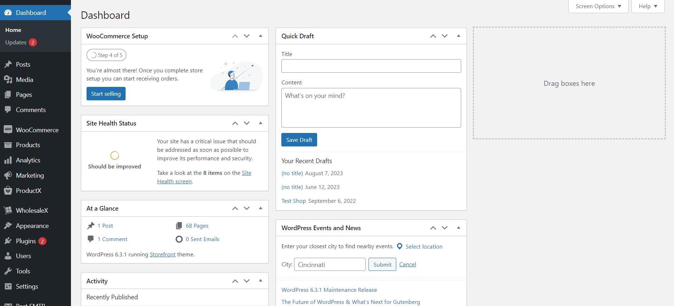The image size is (674, 306).
Task: Move Site Health Status box up
Action: point(235,123)
